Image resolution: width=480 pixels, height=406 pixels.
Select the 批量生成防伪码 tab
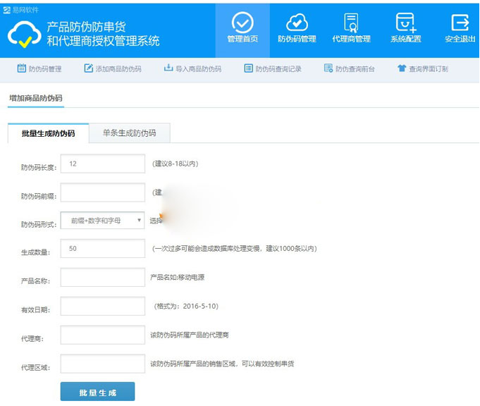coord(49,133)
